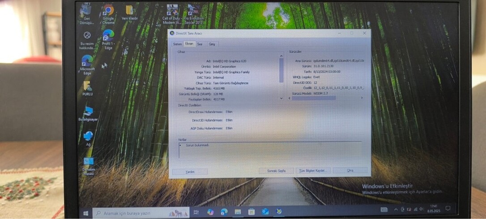Open Task View on the taskbar
This screenshot has width=486, height=219.
point(196,212)
